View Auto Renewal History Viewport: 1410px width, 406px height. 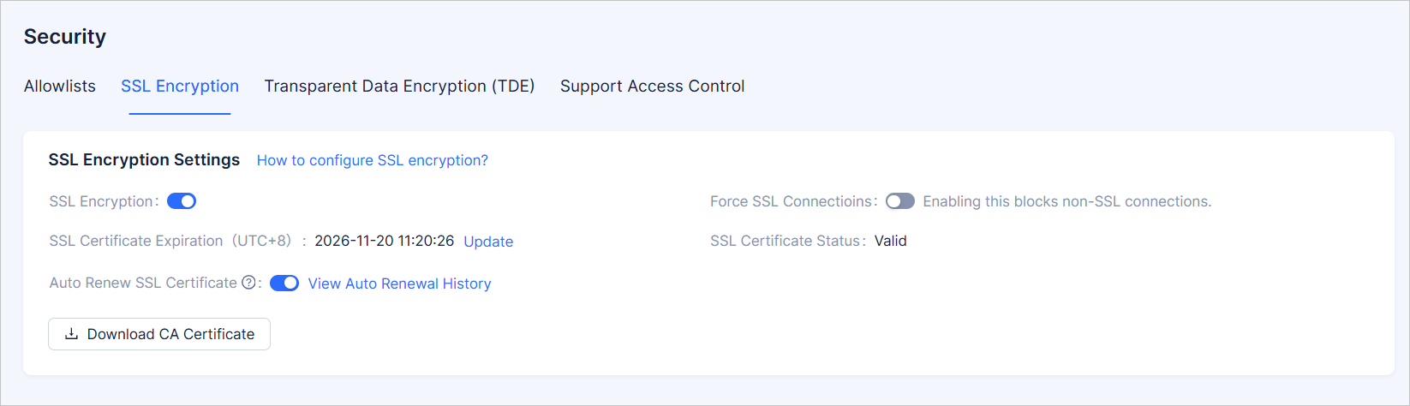coord(399,284)
